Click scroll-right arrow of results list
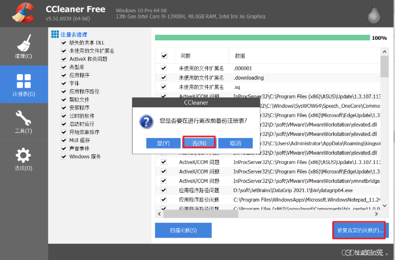The image size is (395, 260). 377,214
